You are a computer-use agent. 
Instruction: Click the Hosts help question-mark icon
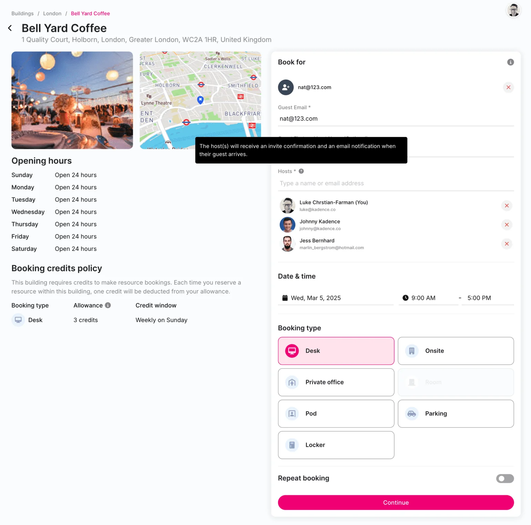301,171
